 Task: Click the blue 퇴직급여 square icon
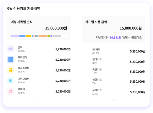tap(11, 59)
